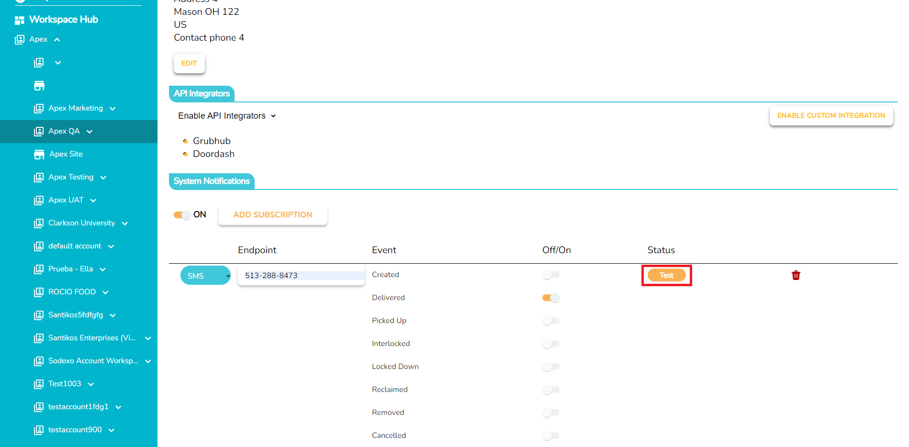Viewport: 909px width, 447px height.
Task: Click the Apex account icon in sidebar
Action: (x=20, y=40)
